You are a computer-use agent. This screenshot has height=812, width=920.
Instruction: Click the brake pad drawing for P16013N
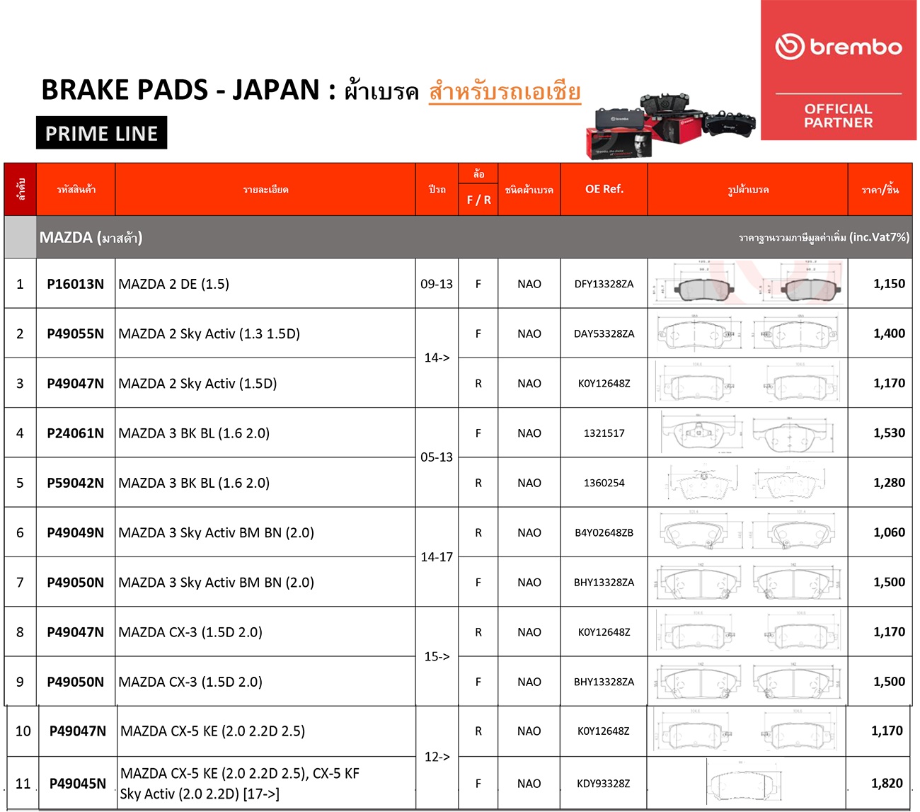(748, 284)
